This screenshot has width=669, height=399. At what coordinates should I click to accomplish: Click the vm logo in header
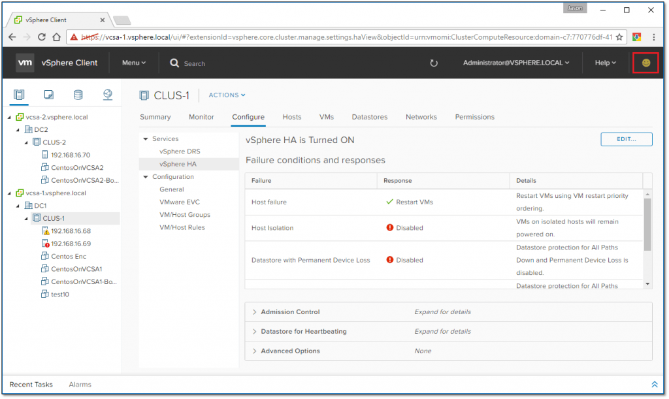[25, 63]
